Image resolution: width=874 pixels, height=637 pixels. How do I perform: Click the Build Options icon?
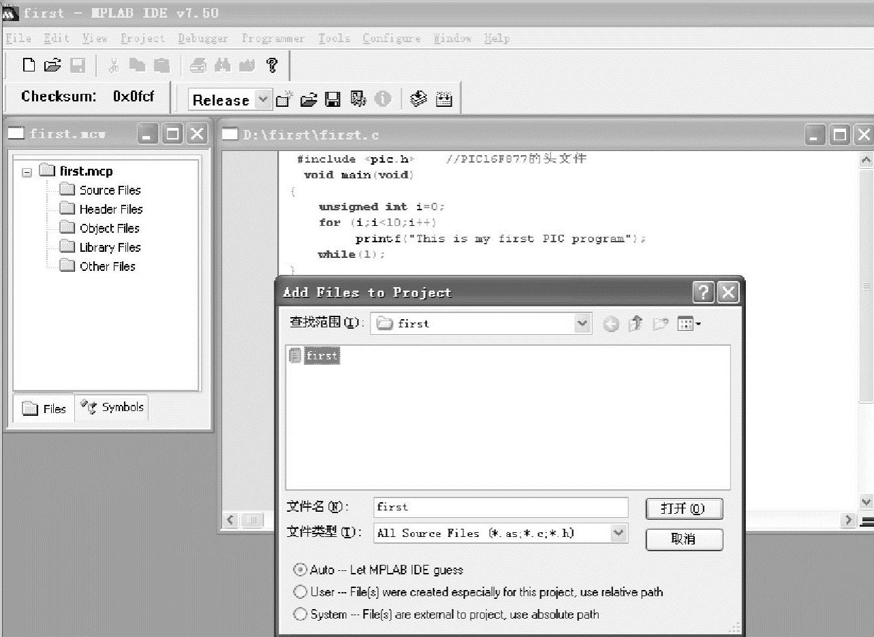pos(358,99)
